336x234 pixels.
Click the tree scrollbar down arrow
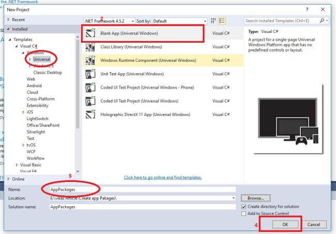pos(78,172)
